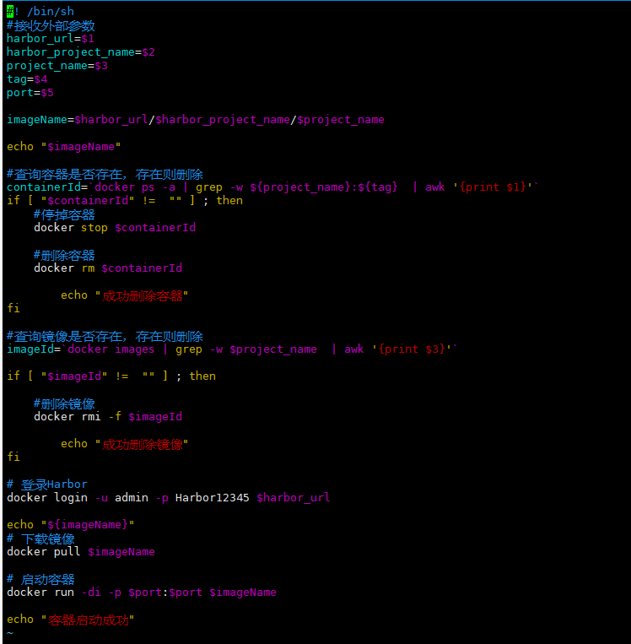Place cursor on 'harbor_url=$1' line
631x644 pixels.
(51, 39)
